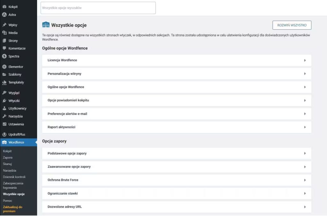Expand Ochrona Brute Force arrow
The image size is (327, 216).
click(x=305, y=180)
